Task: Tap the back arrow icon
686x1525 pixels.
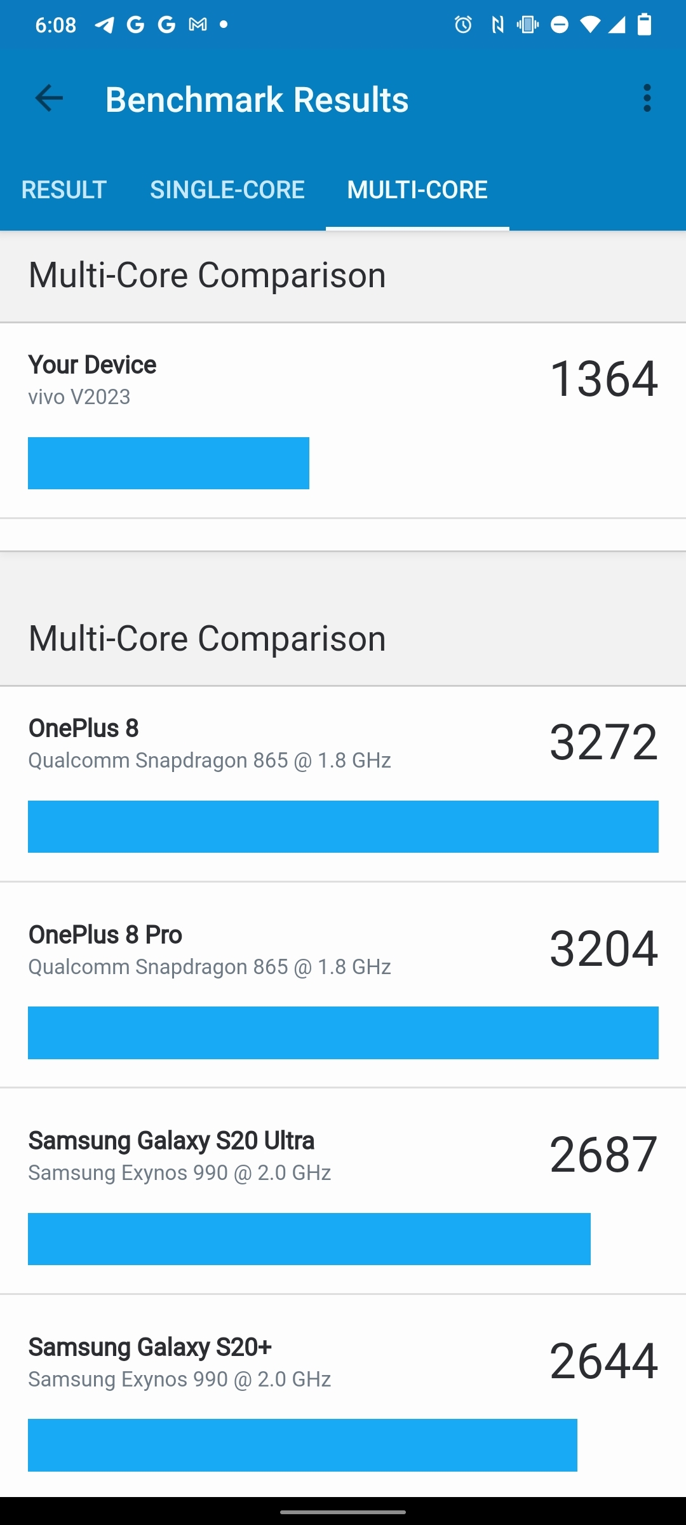Action: click(49, 98)
